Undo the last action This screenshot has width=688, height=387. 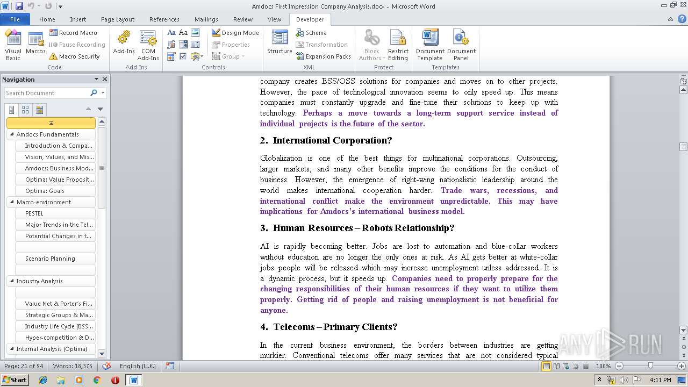[x=31, y=6]
